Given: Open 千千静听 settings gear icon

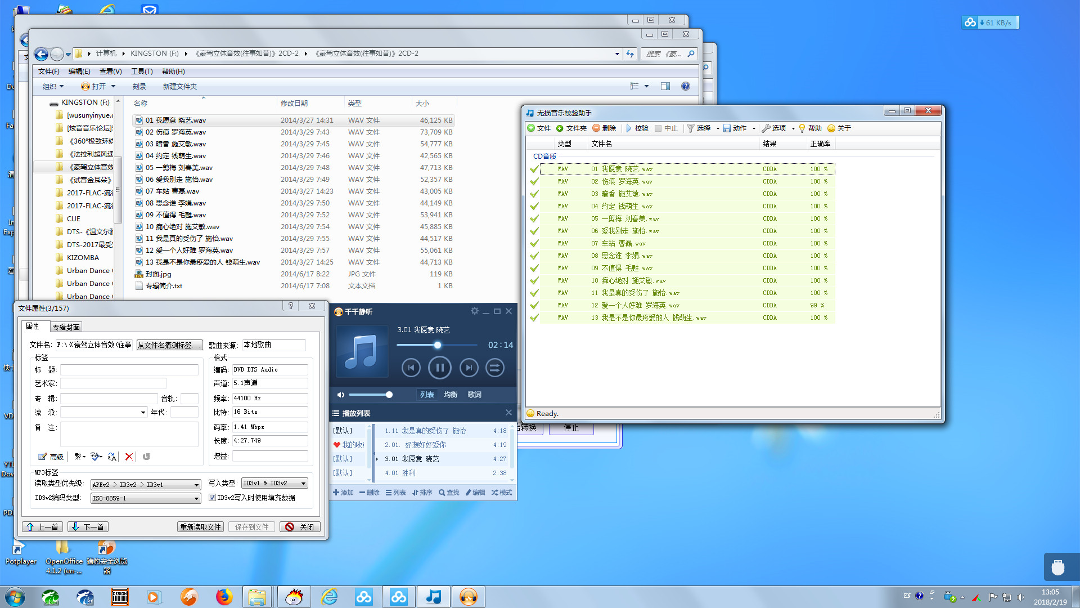Looking at the screenshot, I should (475, 311).
